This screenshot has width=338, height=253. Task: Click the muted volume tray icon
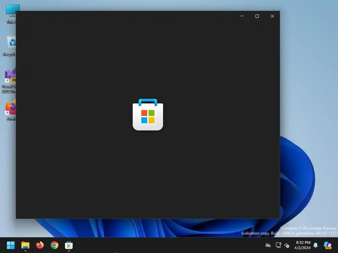287,245
